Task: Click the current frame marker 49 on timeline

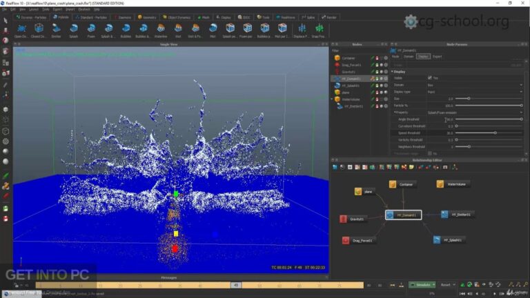Action: pyautogui.click(x=236, y=285)
